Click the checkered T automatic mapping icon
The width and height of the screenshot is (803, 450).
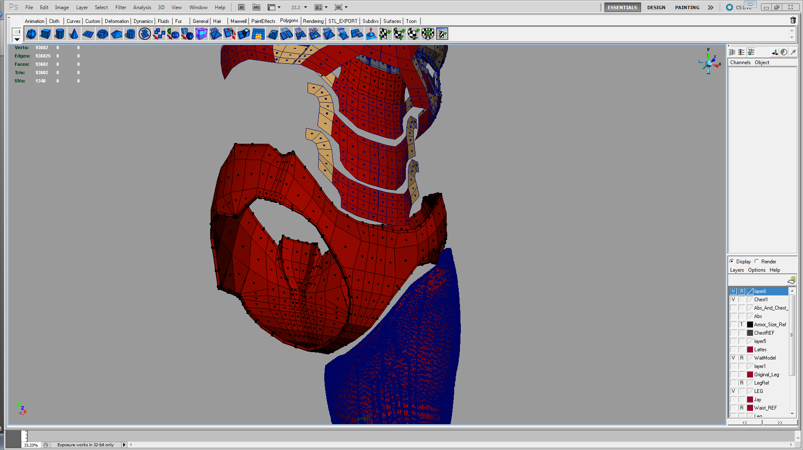pos(428,34)
